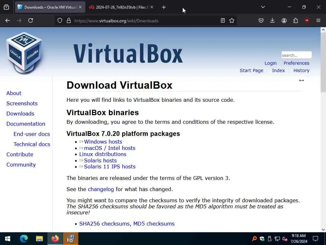
Task: Open the installer app on taskbar
Action: click(x=71, y=239)
